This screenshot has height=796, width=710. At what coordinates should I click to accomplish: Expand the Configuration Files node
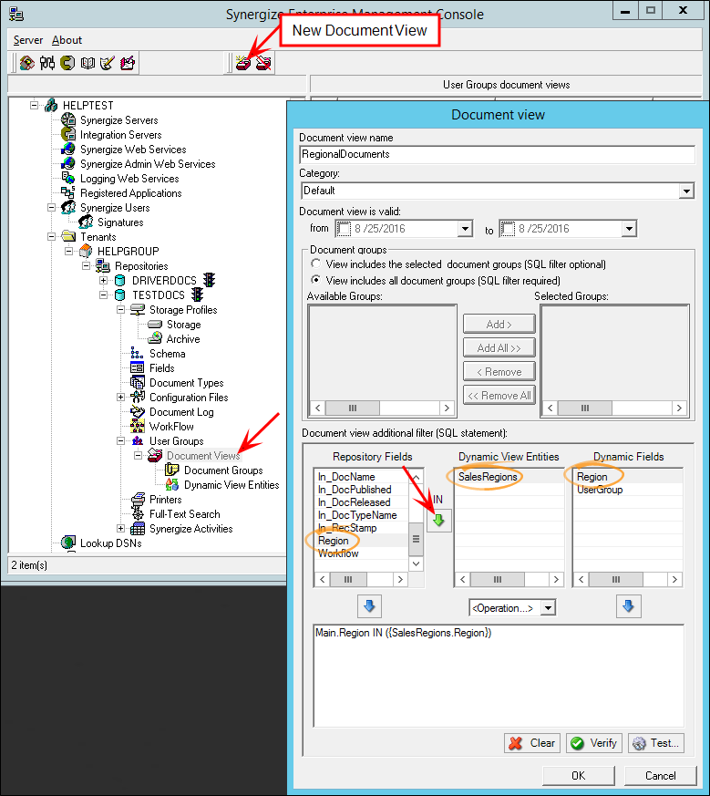pyautogui.click(x=121, y=397)
